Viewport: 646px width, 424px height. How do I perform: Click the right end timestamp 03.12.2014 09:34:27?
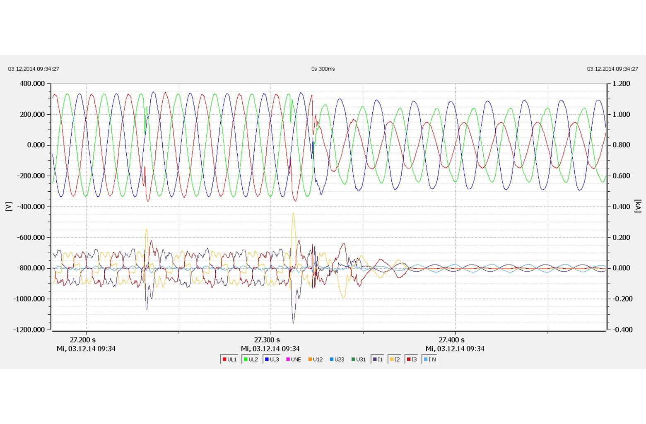pyautogui.click(x=612, y=69)
